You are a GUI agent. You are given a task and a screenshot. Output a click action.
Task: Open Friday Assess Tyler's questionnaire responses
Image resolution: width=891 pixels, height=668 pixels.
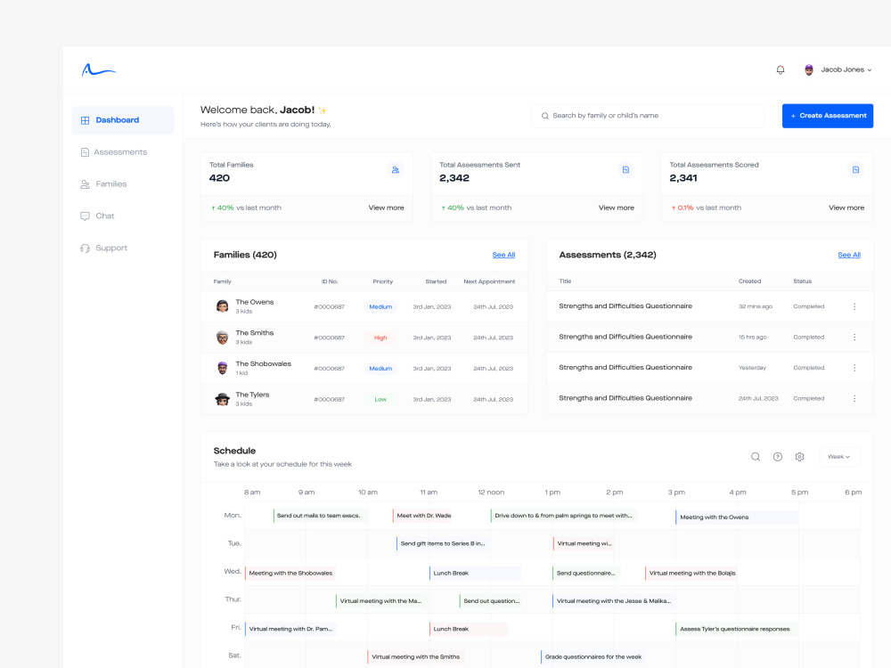pos(737,629)
